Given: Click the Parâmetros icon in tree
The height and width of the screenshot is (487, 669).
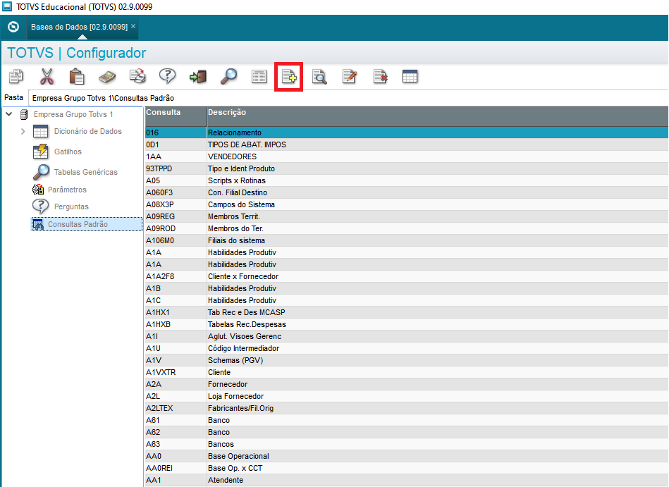Looking at the screenshot, I should coord(38,190).
